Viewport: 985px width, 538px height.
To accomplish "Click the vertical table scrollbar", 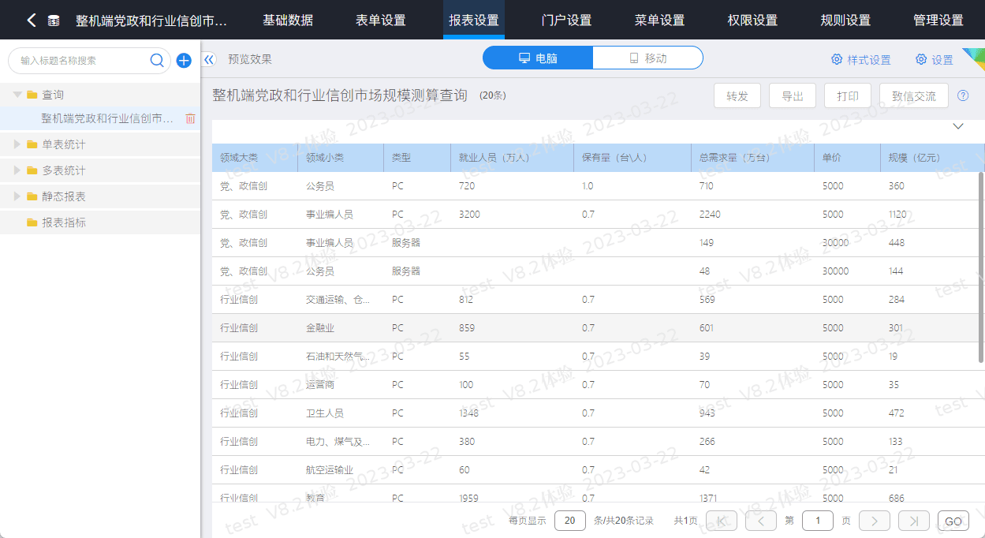I will point(981,267).
